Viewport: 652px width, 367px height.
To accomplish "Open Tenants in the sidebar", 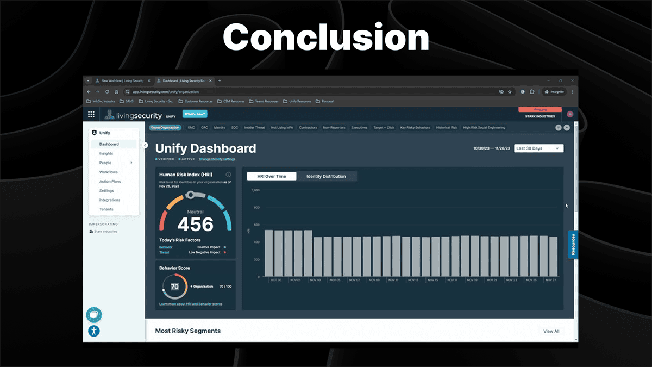I will 106,209.
